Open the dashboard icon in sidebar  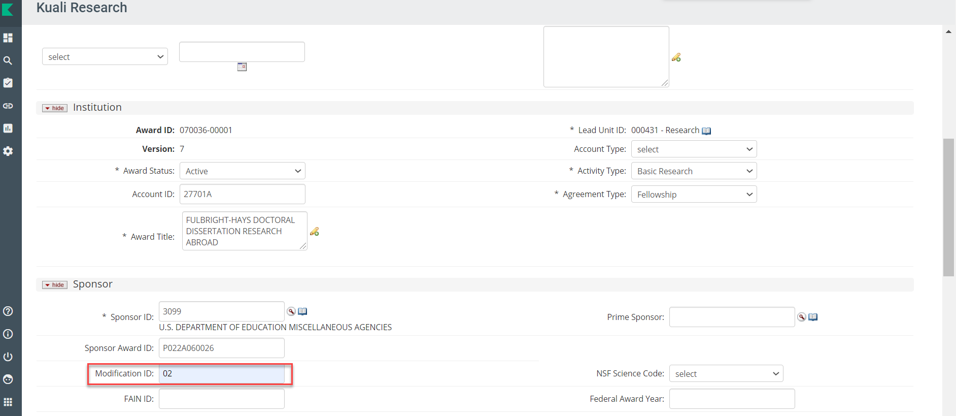(8, 38)
